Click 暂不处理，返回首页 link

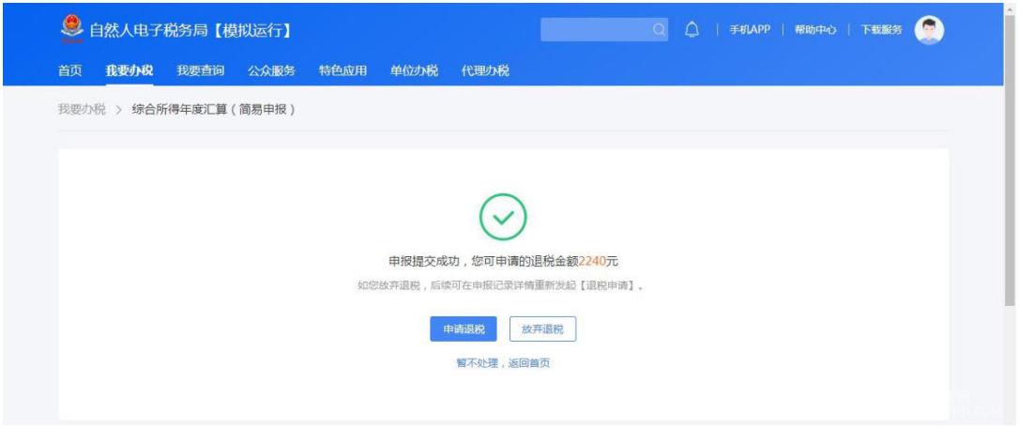[503, 363]
